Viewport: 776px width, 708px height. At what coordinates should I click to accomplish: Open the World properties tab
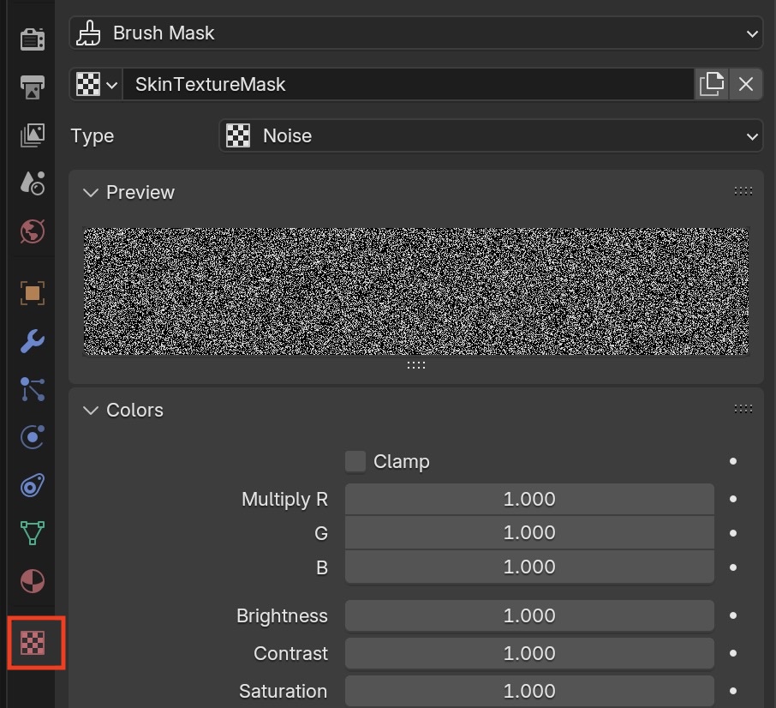click(x=33, y=231)
